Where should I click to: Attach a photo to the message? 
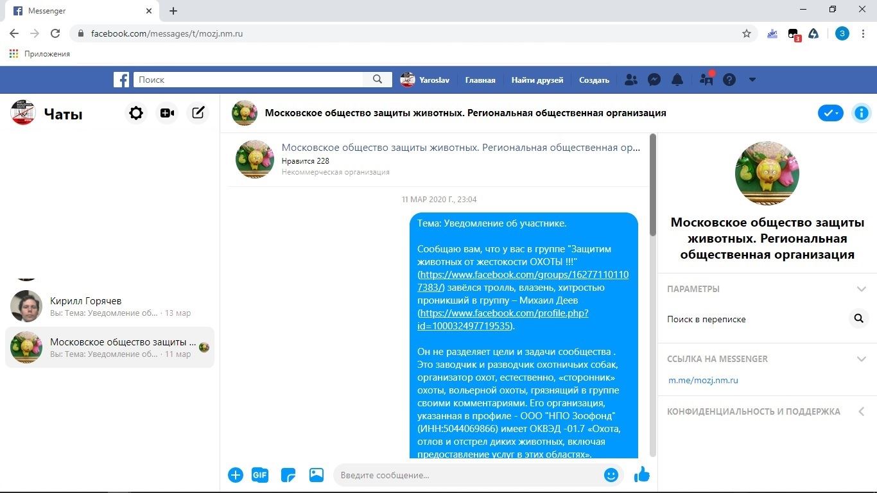(x=317, y=475)
